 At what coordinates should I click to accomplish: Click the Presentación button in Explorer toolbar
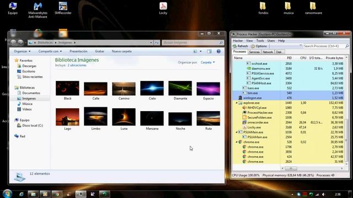coord(78,51)
